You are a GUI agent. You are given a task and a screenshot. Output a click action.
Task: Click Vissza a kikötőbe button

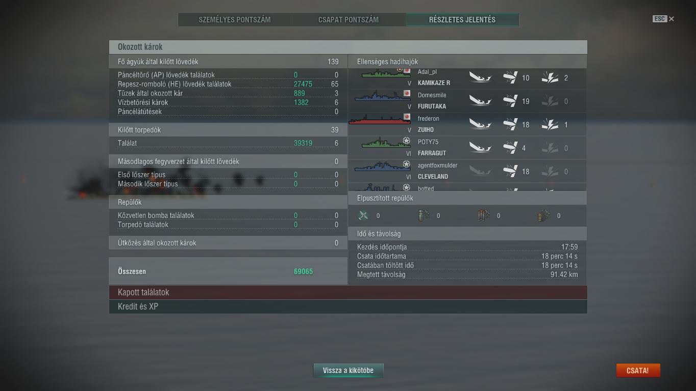(x=348, y=371)
